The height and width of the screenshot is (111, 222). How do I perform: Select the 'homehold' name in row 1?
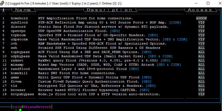click(x=19, y=18)
